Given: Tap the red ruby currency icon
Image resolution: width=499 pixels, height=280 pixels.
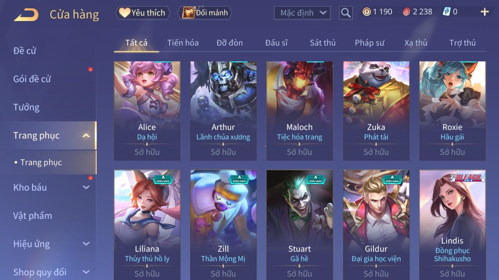Looking at the screenshot, I should click(x=406, y=12).
